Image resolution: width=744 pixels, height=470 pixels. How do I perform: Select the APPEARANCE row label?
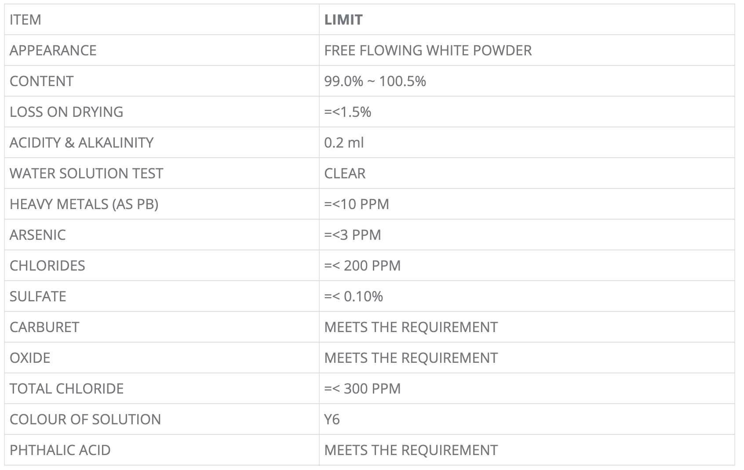coord(53,51)
